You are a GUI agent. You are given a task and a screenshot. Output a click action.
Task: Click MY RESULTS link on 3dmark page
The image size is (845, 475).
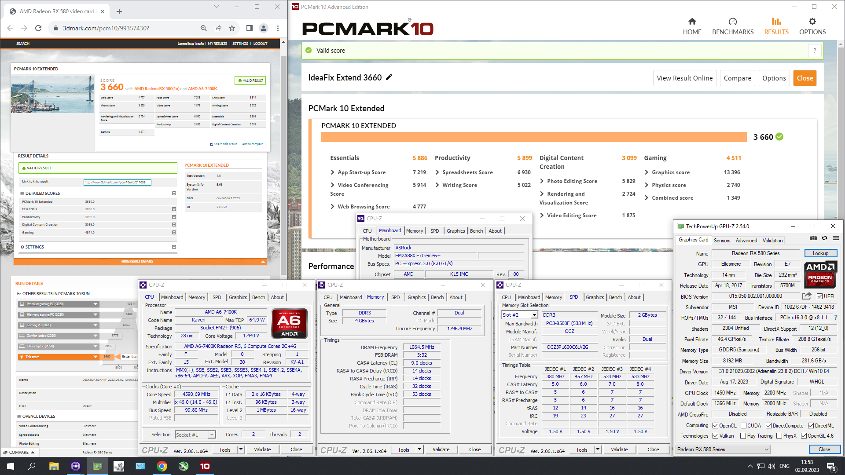click(217, 44)
